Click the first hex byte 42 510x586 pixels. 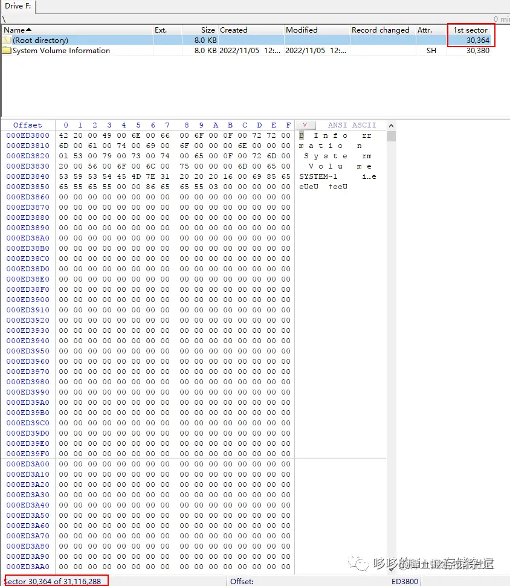pos(63,135)
